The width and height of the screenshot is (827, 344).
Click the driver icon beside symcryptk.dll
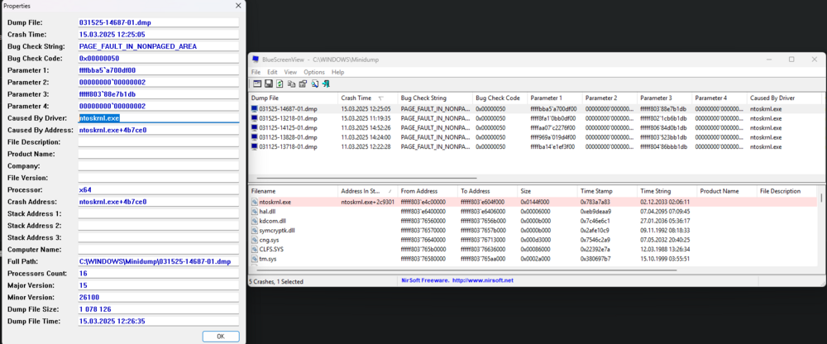pos(255,231)
